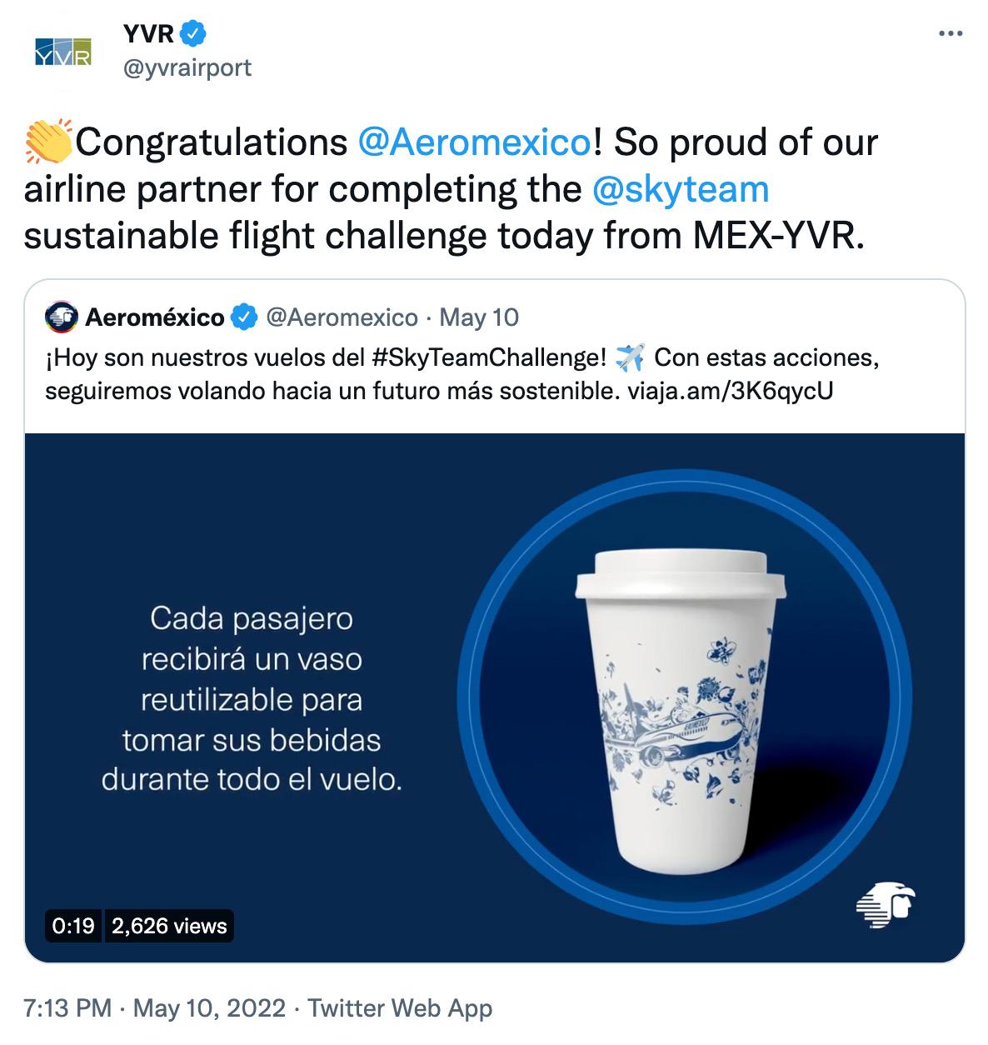Click the Aeroméxico name in quoted tweet
The image size is (988, 1045).
pyautogui.click(x=155, y=317)
